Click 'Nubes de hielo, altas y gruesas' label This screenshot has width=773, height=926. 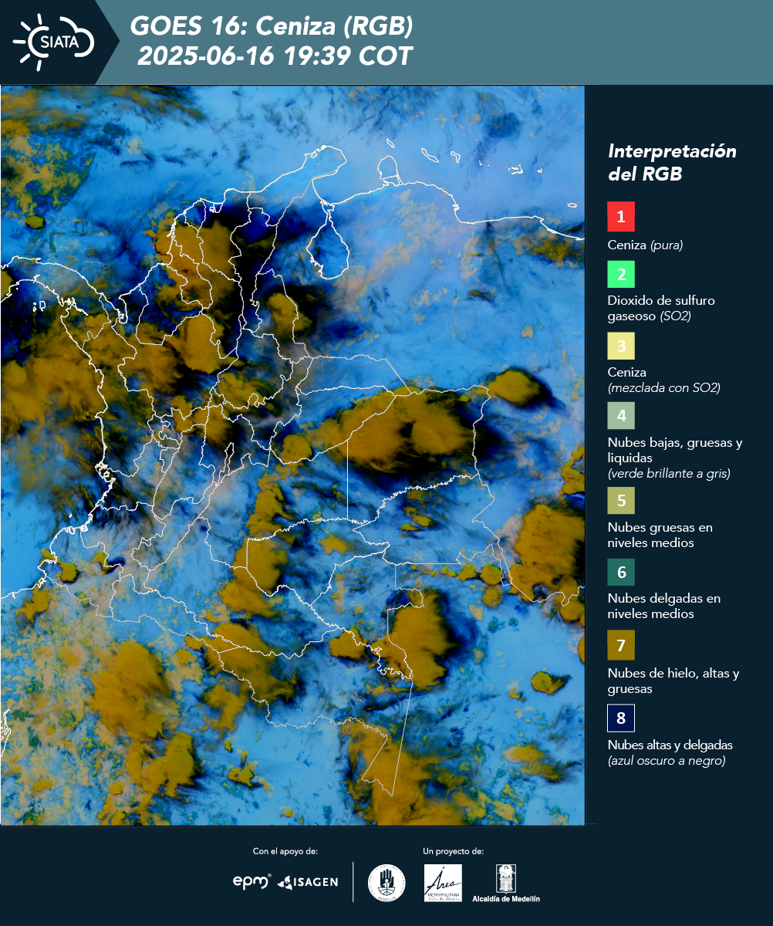pos(673,681)
